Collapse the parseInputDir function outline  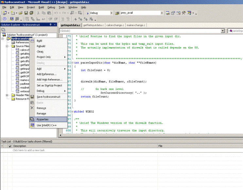72,62
